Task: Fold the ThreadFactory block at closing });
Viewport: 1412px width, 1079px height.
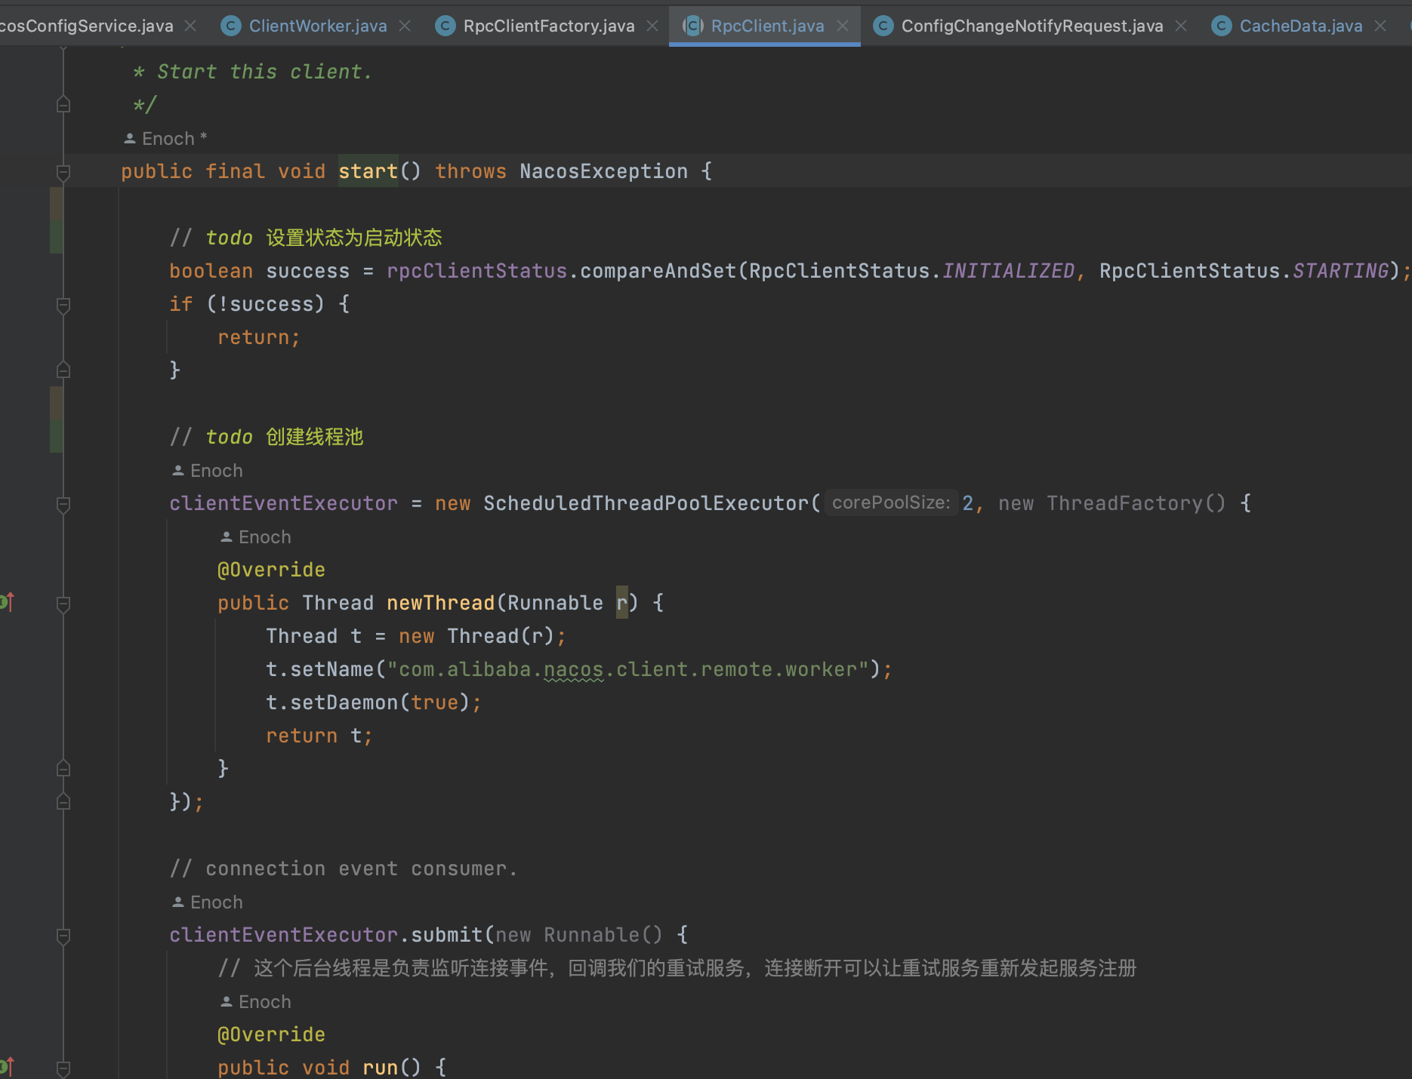Action: tap(63, 801)
